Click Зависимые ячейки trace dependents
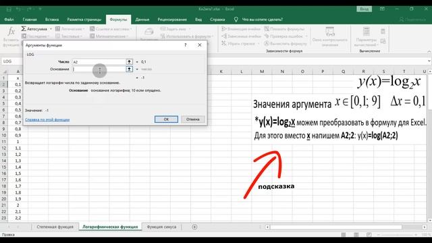This screenshot has width=432, height=243. pos(241,36)
